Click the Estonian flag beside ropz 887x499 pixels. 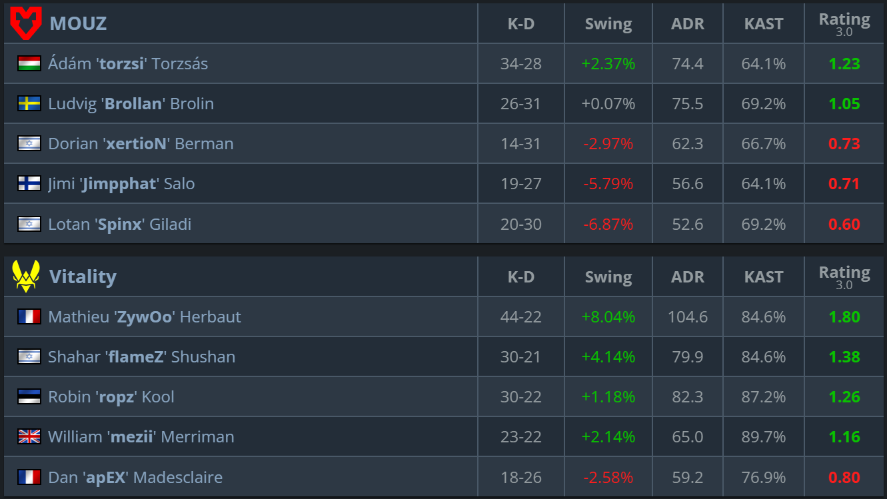point(29,397)
